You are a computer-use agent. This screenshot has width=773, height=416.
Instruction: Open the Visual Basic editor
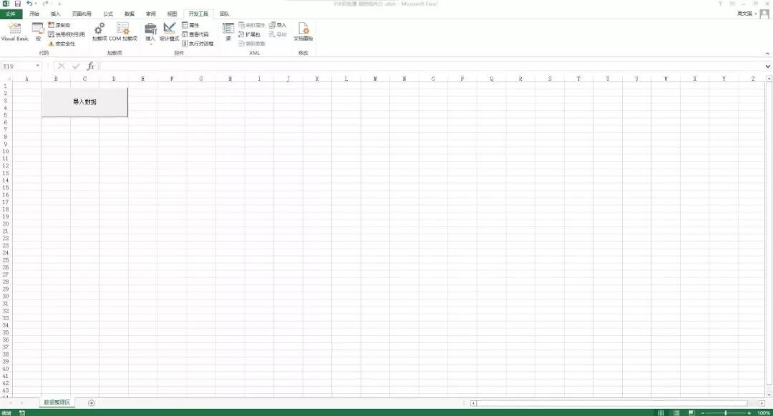(15, 31)
